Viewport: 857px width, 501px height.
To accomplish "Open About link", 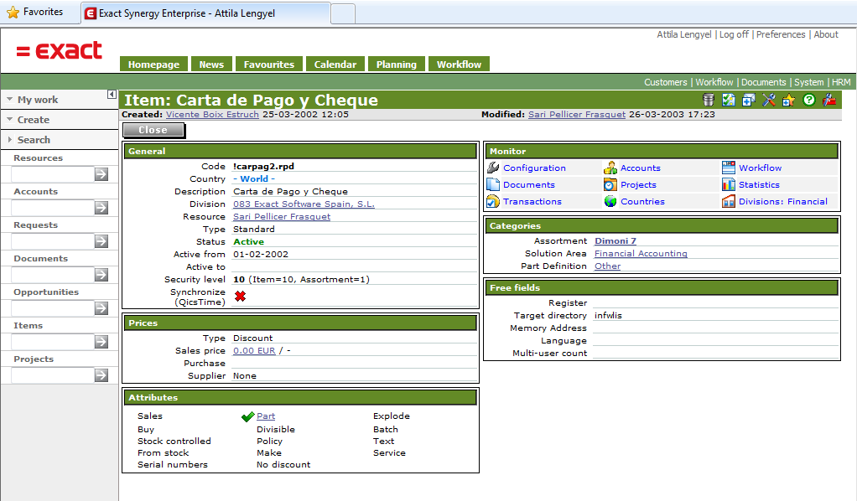I will tap(826, 34).
